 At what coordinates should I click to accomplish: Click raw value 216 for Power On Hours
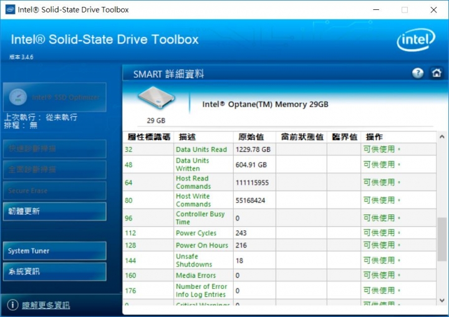point(241,245)
